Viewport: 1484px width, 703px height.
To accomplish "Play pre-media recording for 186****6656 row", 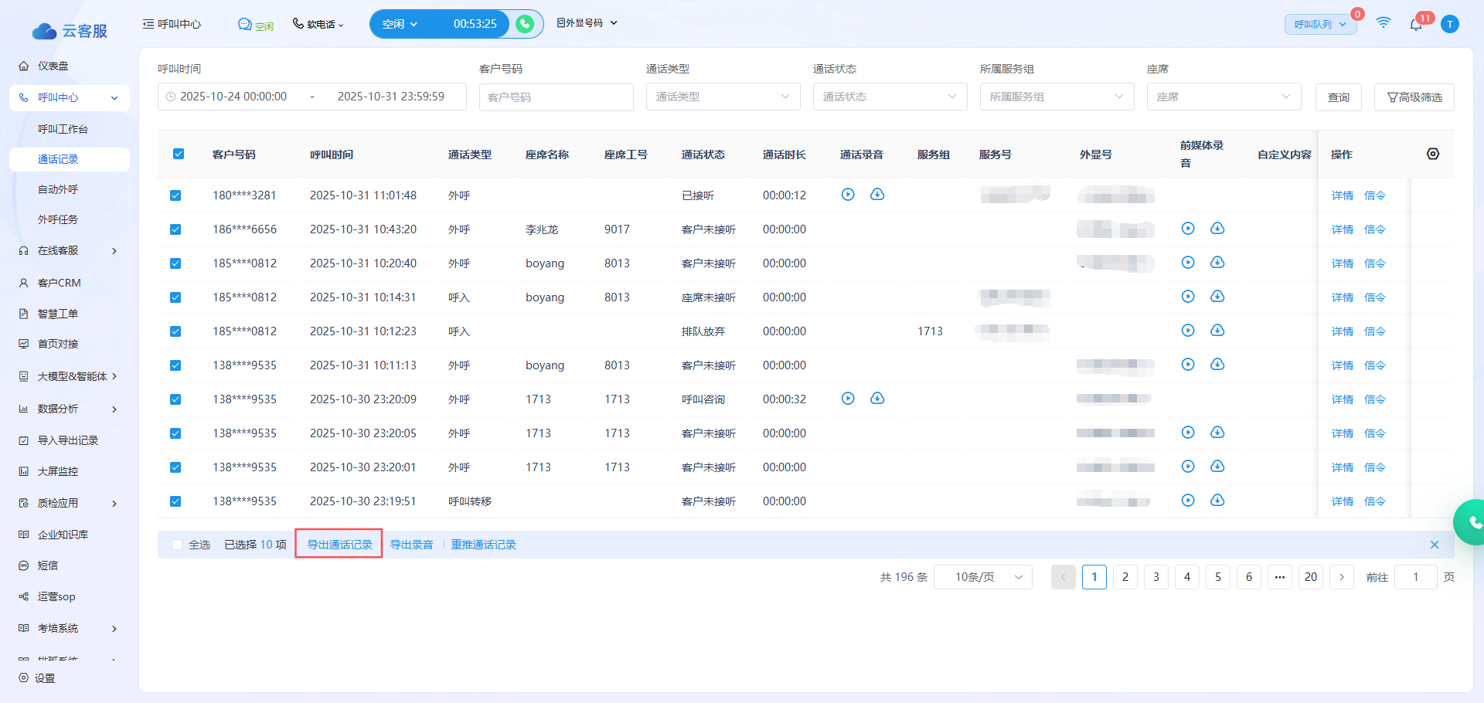I will click(x=1188, y=229).
